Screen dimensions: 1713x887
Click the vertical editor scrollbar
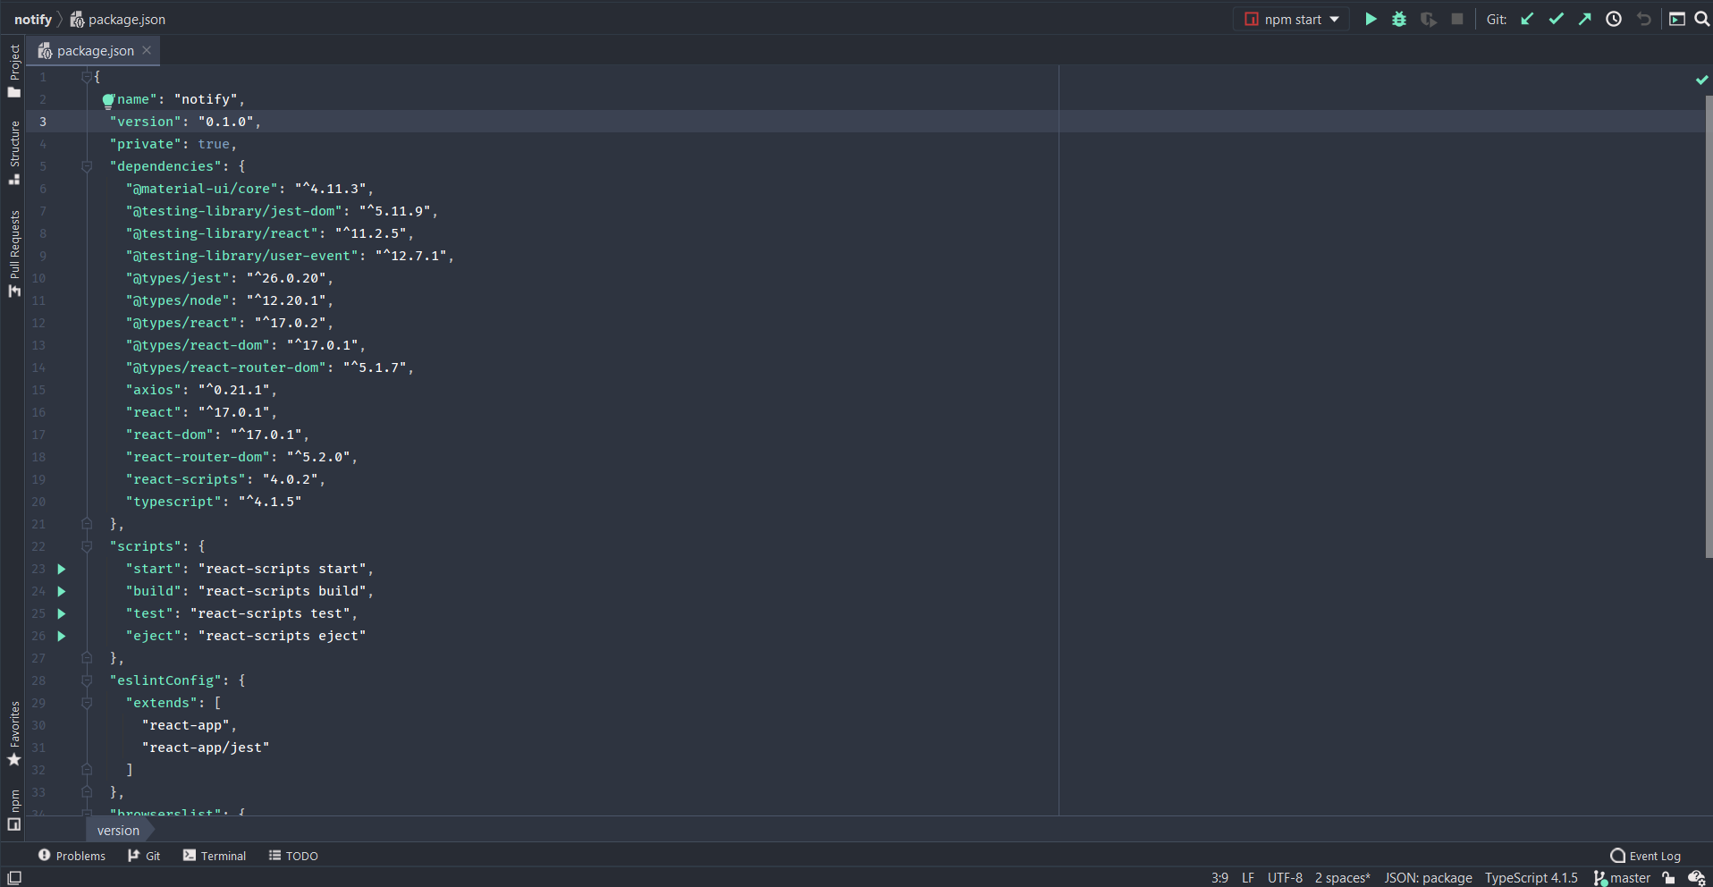click(x=1709, y=326)
